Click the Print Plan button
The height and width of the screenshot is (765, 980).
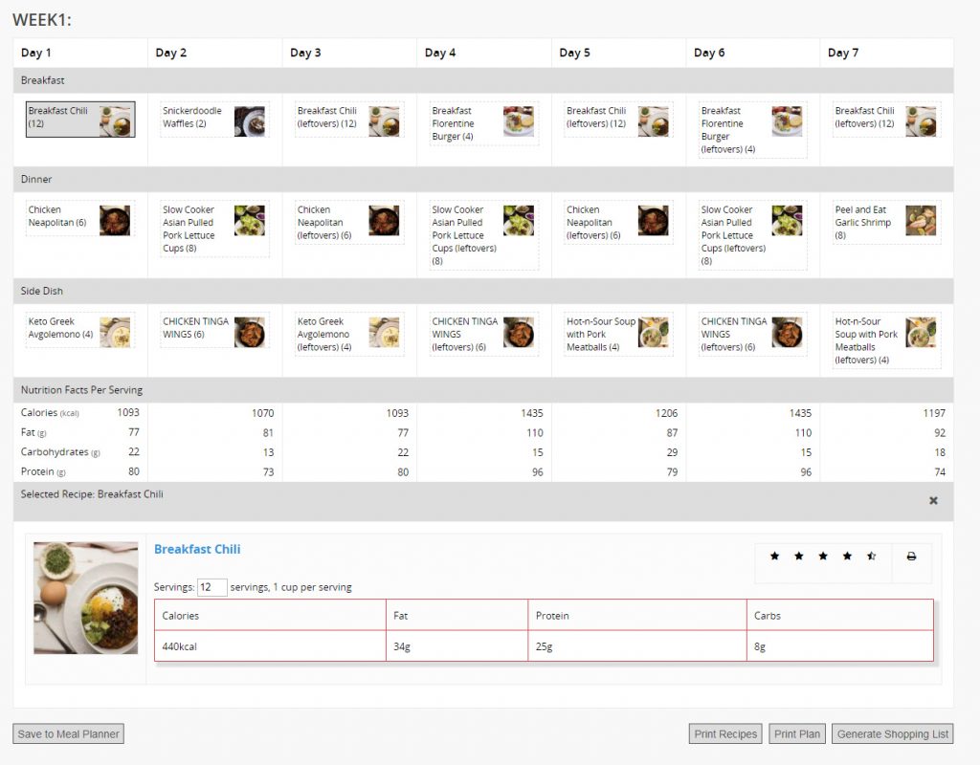click(x=797, y=734)
